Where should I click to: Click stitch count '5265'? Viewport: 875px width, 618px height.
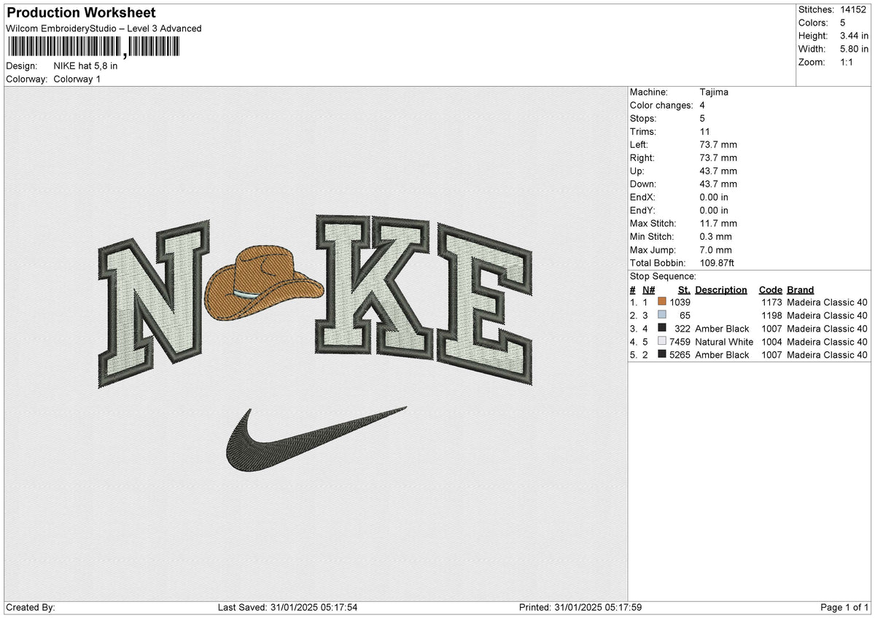680,354
